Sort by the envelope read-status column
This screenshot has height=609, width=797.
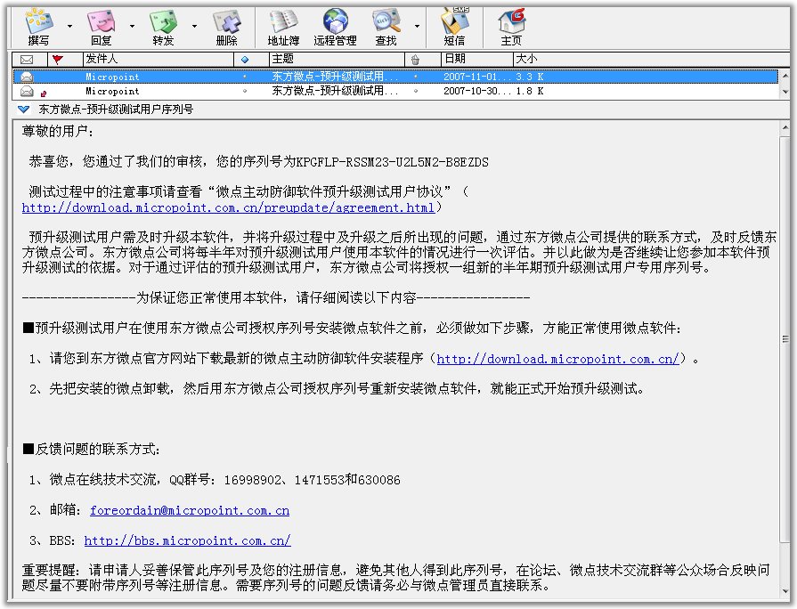pyautogui.click(x=29, y=60)
